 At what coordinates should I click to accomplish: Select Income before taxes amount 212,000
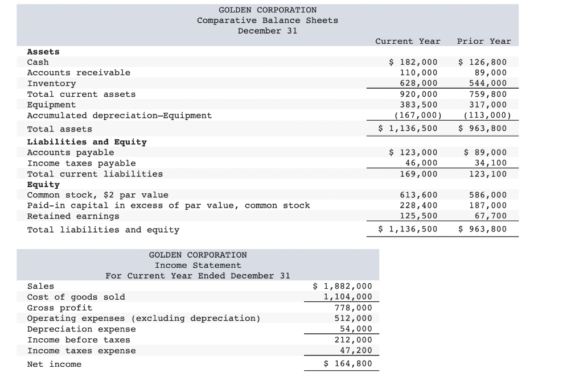pos(353,339)
